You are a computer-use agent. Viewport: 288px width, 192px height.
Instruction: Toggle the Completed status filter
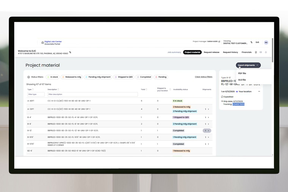coord(144,77)
